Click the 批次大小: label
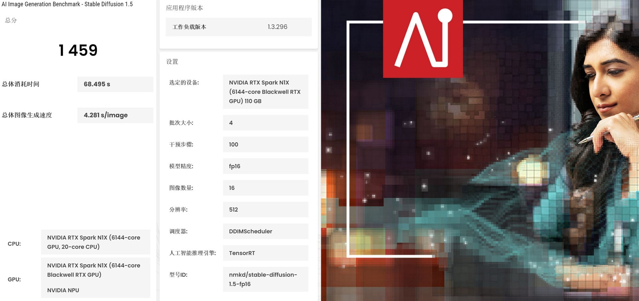 tap(181, 123)
